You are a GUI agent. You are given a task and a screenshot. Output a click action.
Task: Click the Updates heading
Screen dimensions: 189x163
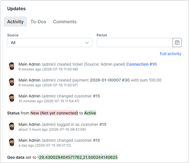coord(16,9)
